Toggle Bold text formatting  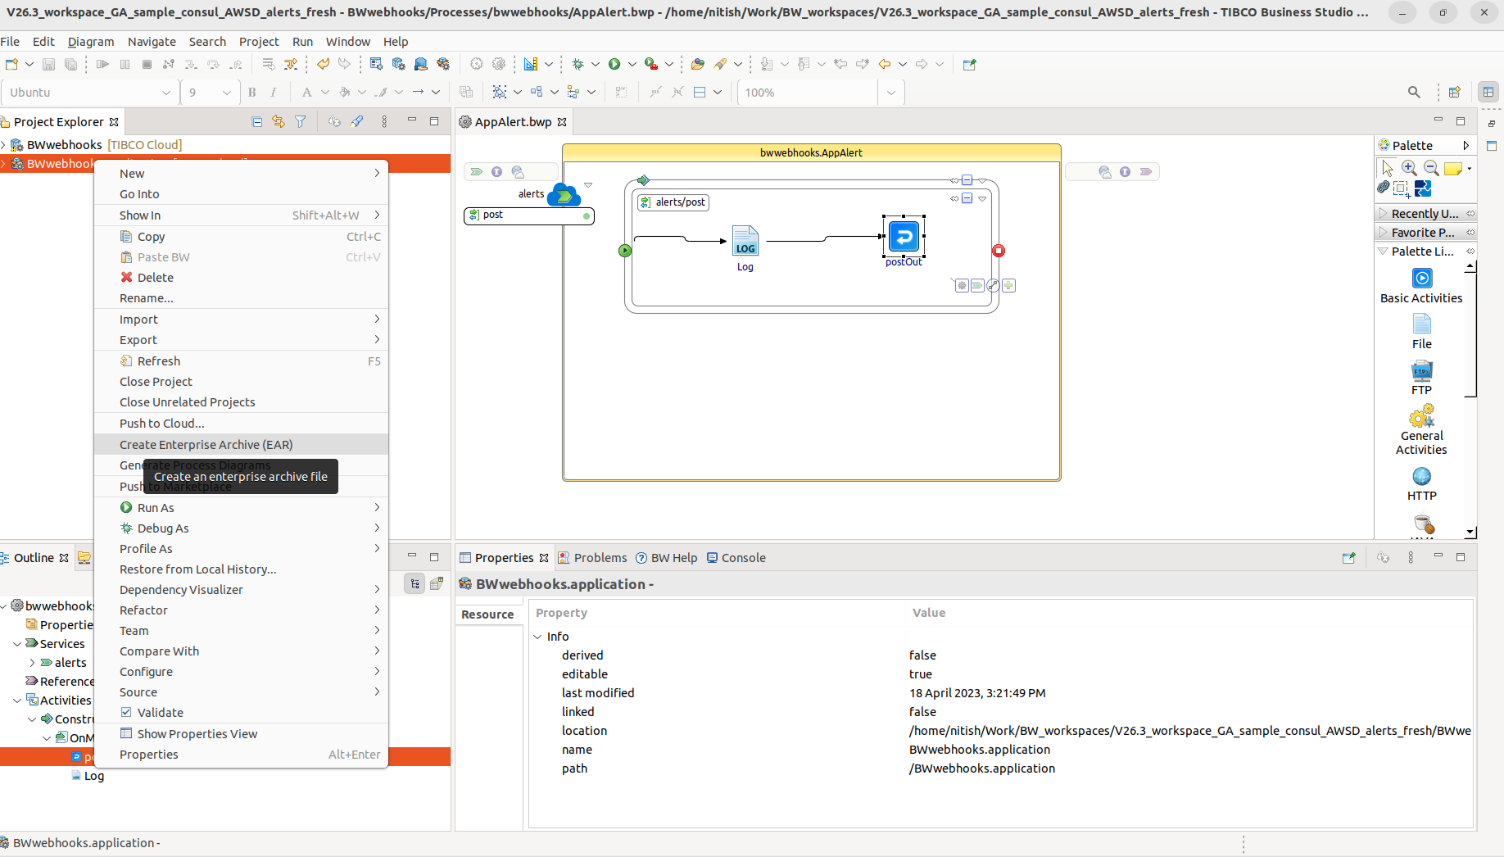[252, 93]
